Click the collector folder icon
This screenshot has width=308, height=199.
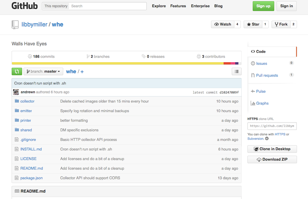[17, 101]
